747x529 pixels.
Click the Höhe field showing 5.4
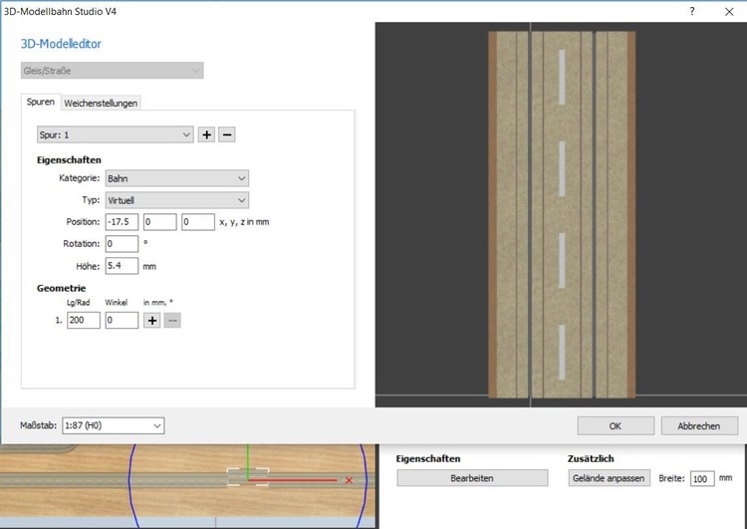pyautogui.click(x=122, y=266)
